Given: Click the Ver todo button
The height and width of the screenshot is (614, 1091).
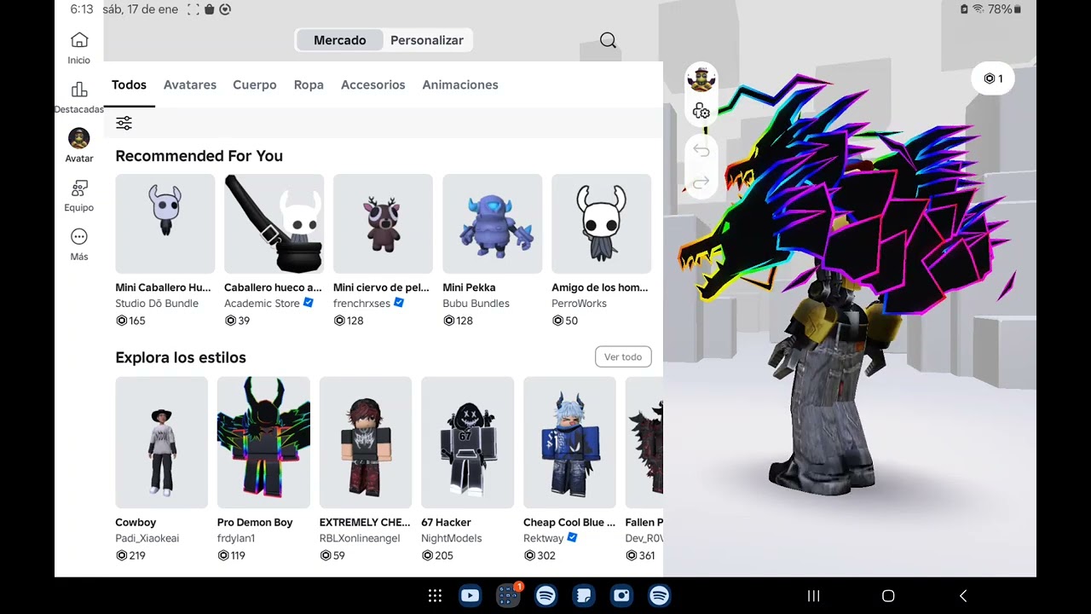Looking at the screenshot, I should click(x=623, y=356).
